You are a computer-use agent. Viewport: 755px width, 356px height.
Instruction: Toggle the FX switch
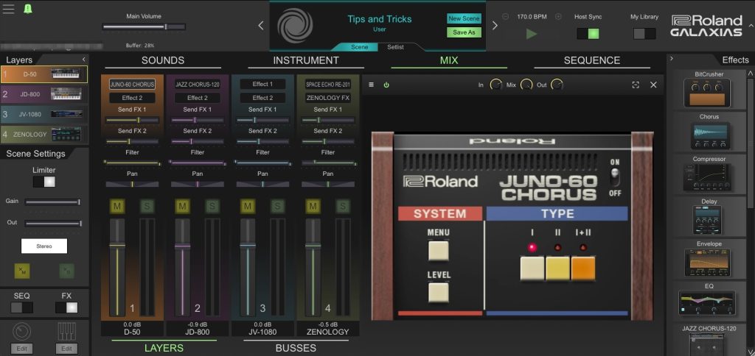tap(66, 307)
